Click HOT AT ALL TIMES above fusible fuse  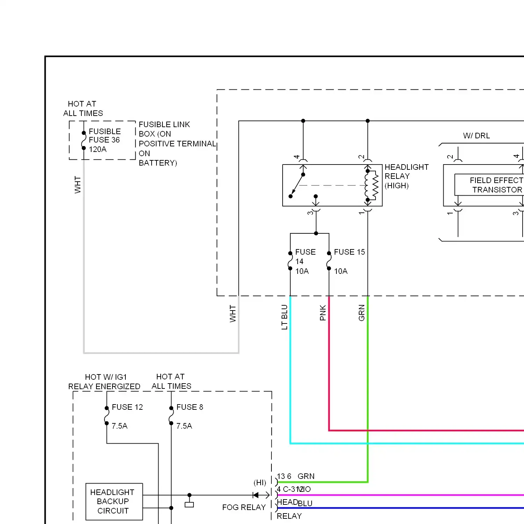pyautogui.click(x=83, y=109)
